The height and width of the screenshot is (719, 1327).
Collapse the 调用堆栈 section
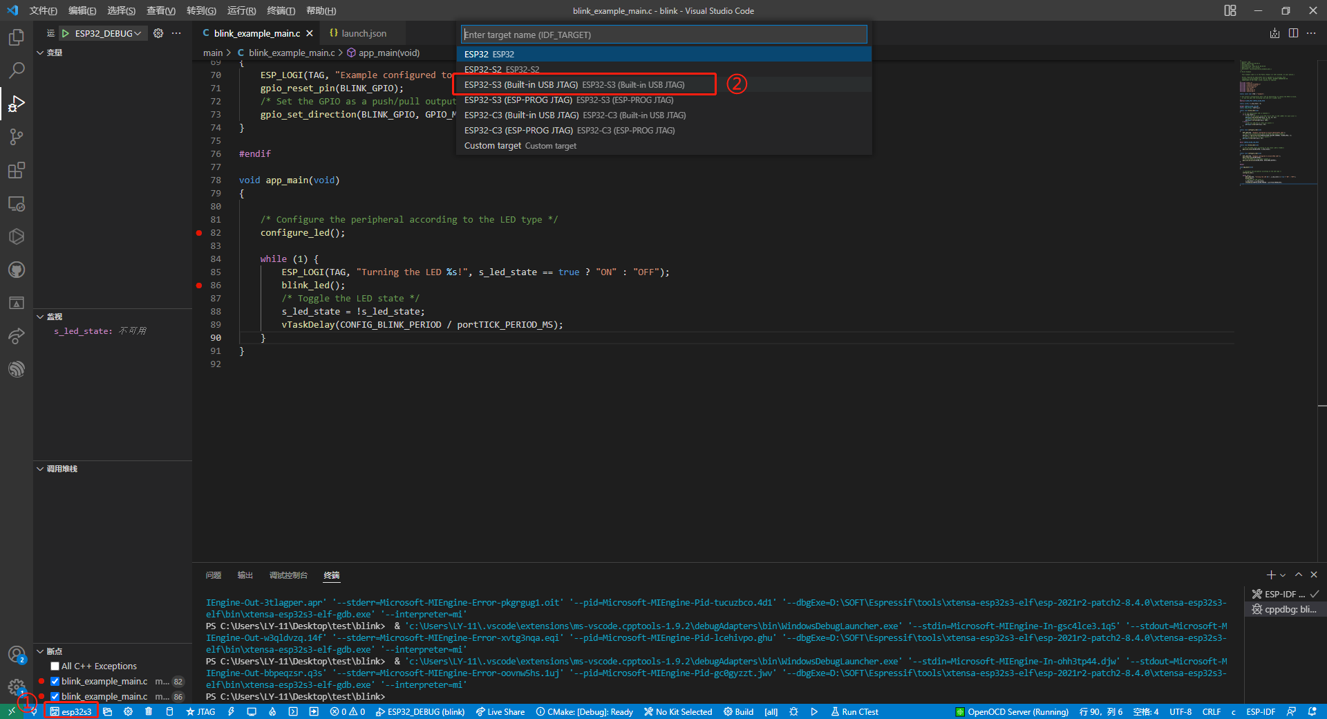pos(40,469)
